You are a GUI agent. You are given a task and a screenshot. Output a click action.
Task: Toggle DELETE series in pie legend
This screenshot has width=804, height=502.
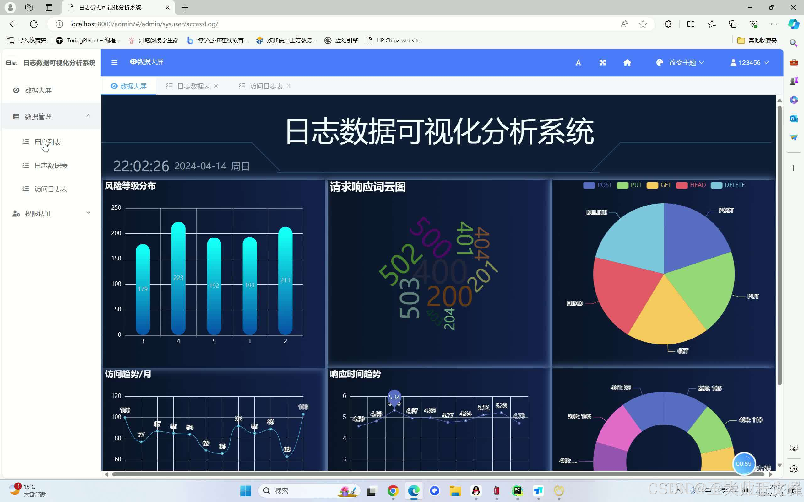(734, 185)
